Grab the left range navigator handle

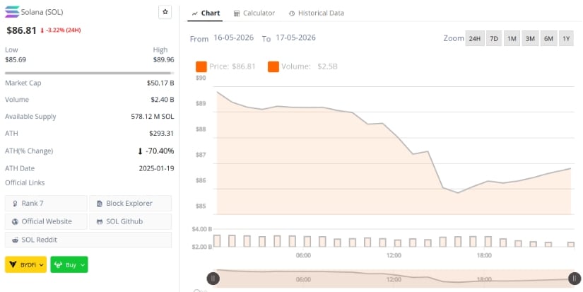coord(213,279)
